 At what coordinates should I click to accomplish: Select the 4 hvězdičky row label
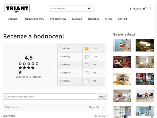coord(65,57)
